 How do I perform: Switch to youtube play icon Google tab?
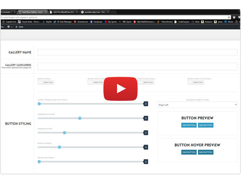coord(95,12)
